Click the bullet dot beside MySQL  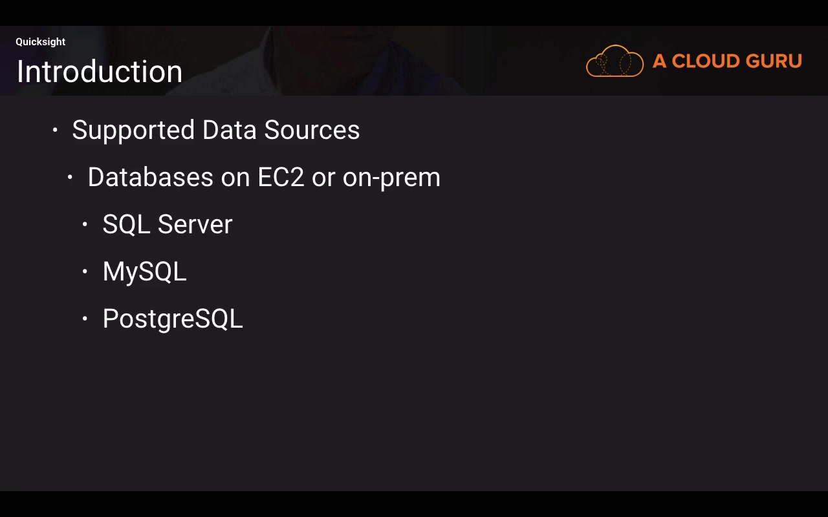(x=85, y=271)
